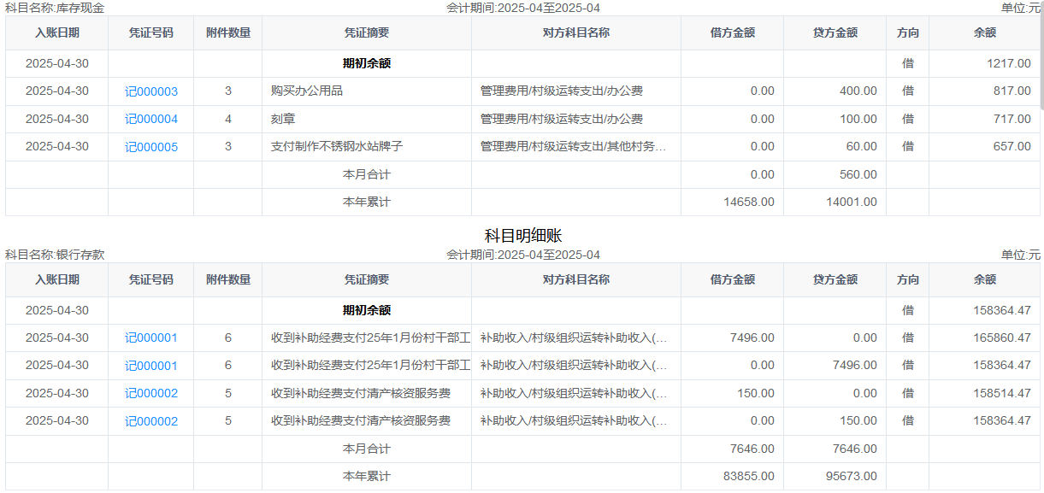This screenshot has height=493, width=1044.
Task: Click 对方科目名称 header in 银行存款 table
Action: [576, 280]
